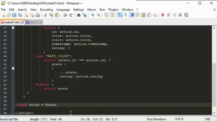Open the ? help menu
The image size is (217, 122).
coord(137,9)
